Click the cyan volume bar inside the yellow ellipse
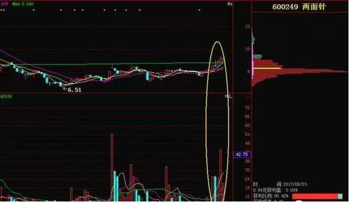Screen dimensions: 349x202 [x=215, y=189]
